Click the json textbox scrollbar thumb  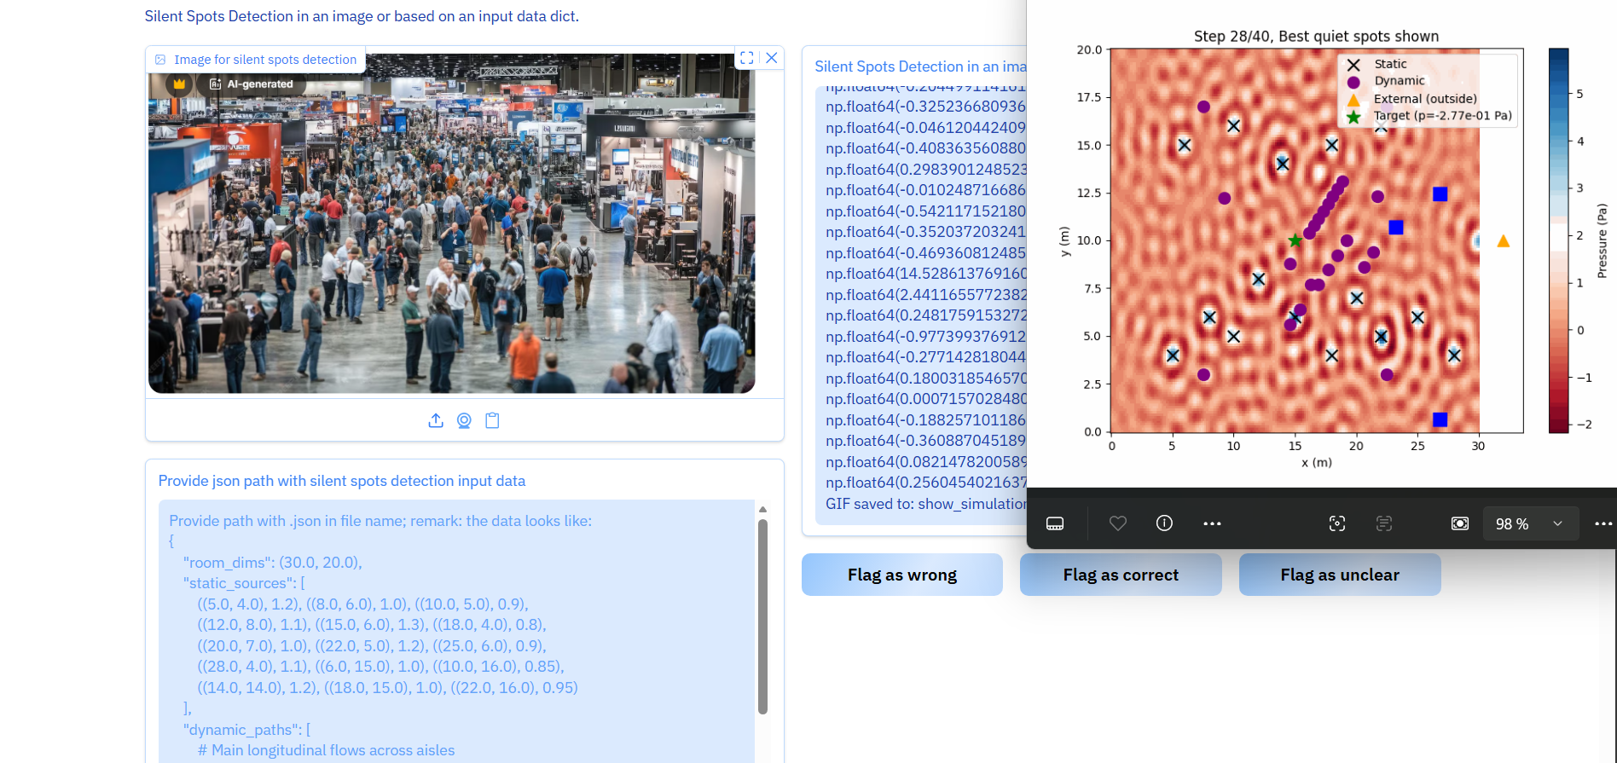762,616
